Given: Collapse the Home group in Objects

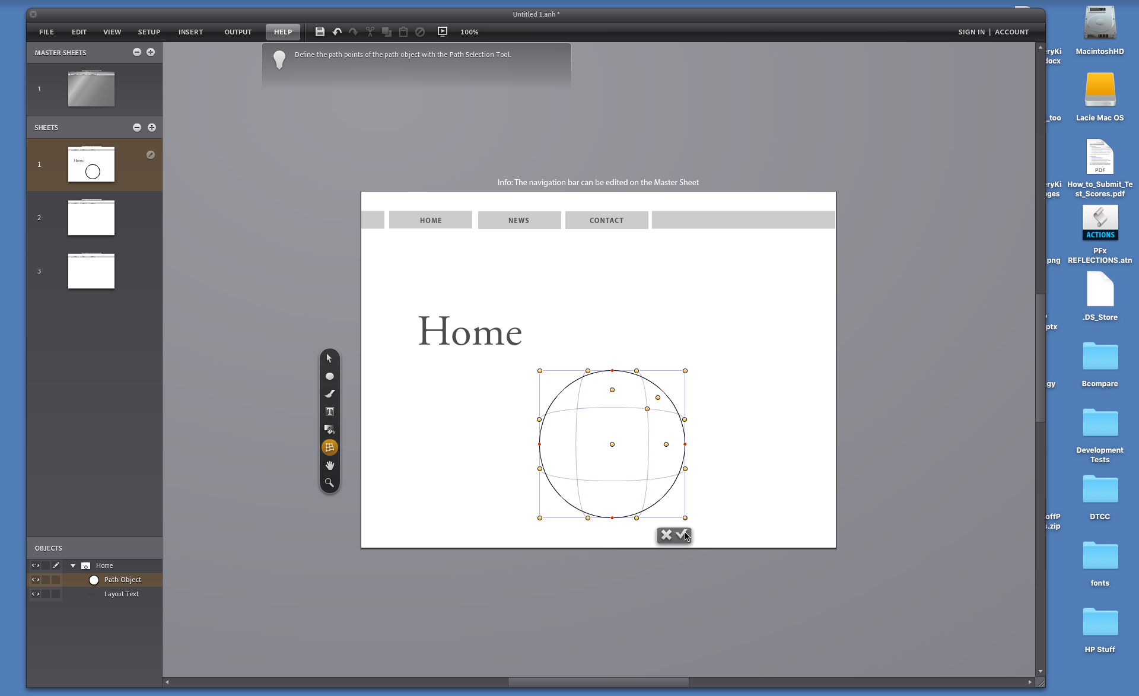Looking at the screenshot, I should coord(73,566).
